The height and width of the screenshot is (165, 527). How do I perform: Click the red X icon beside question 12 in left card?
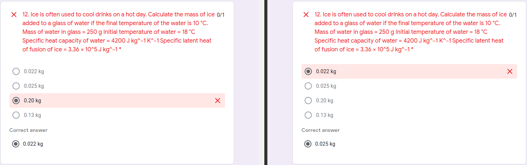point(14,15)
